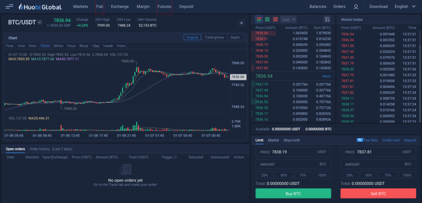Screen dimensions: 422x203
Task: Focus the AMOUNT field in sell form
Action: pos(378,164)
